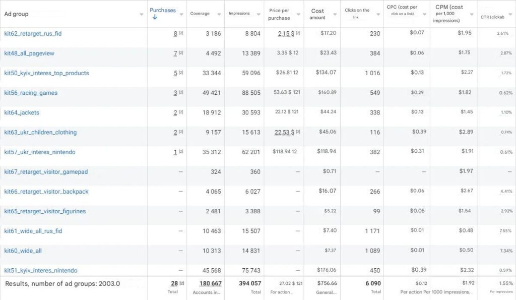
Task: Open the Ad group column dropdown arrow
Action: click(142, 14)
